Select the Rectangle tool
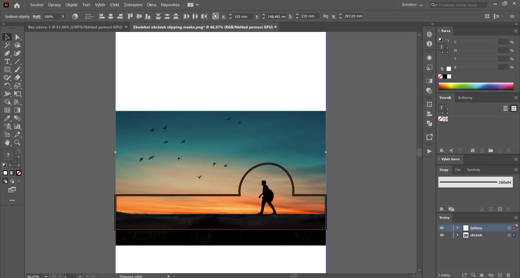The height and width of the screenshot is (278, 520). [x=7, y=70]
